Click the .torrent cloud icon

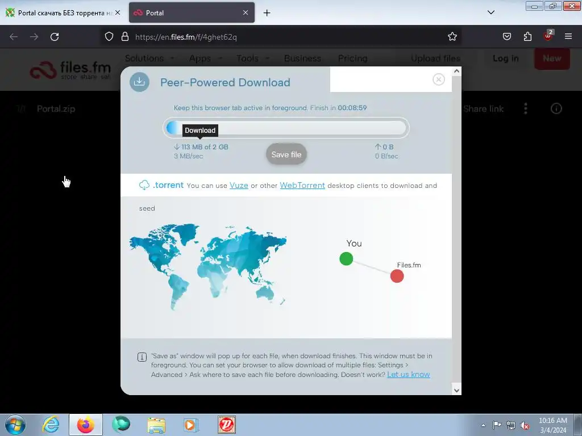click(144, 185)
